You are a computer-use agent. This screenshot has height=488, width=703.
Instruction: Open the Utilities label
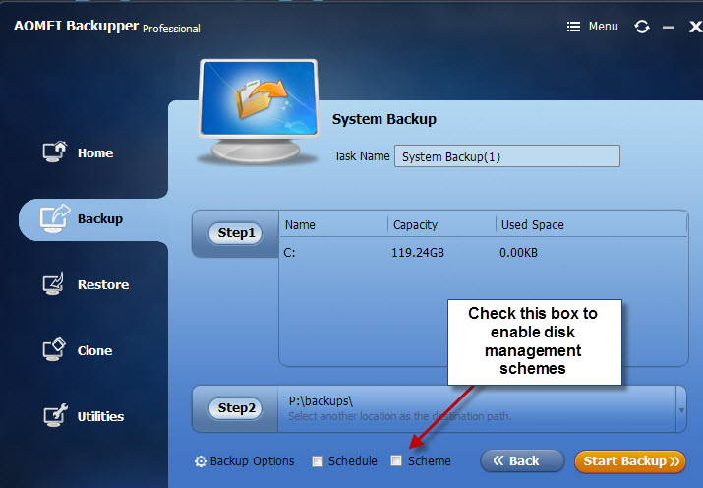click(x=100, y=417)
